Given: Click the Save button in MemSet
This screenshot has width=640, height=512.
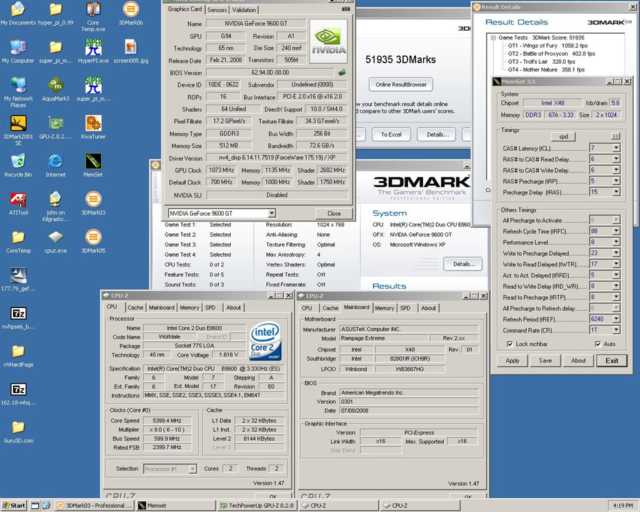Looking at the screenshot, I should 545,361.
